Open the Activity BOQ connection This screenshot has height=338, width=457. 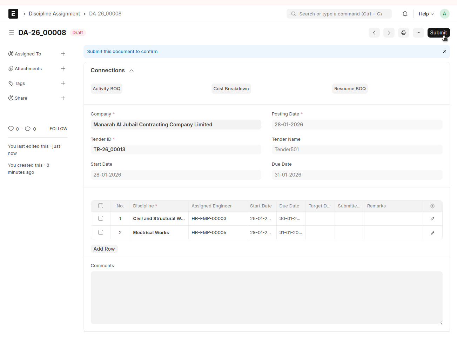(x=107, y=89)
